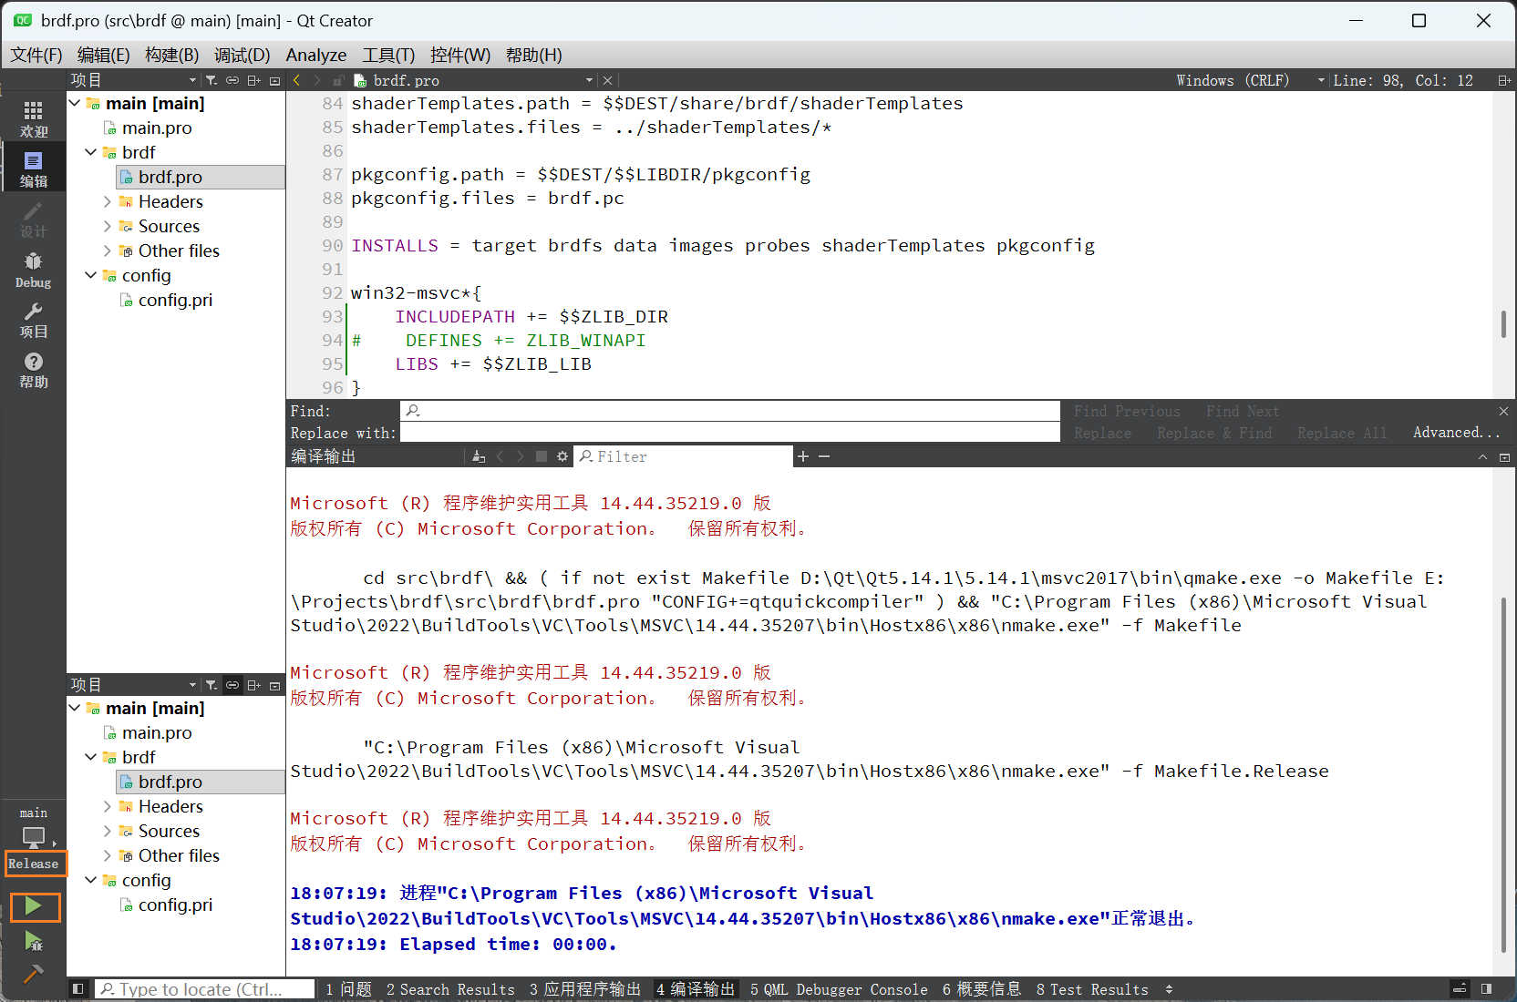Toggle the right sidebar in the status bar

tap(1486, 988)
